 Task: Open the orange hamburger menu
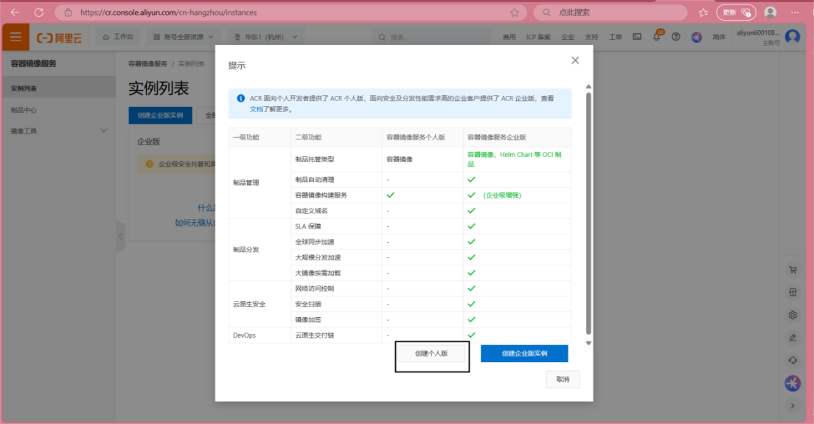pyautogui.click(x=15, y=37)
